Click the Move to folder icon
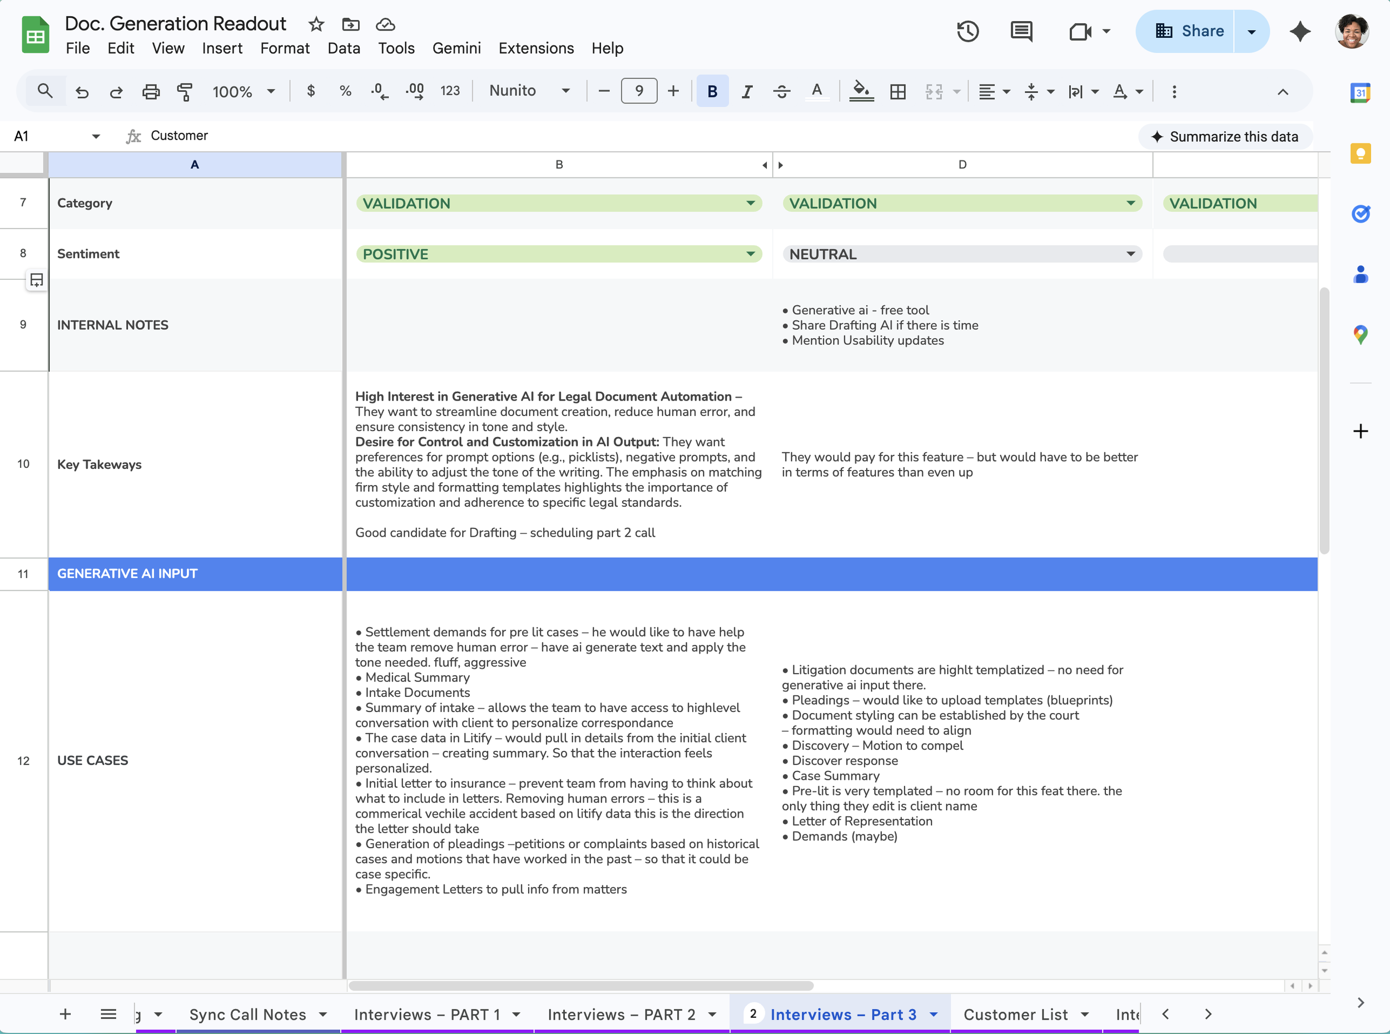The image size is (1390, 1034). (351, 24)
